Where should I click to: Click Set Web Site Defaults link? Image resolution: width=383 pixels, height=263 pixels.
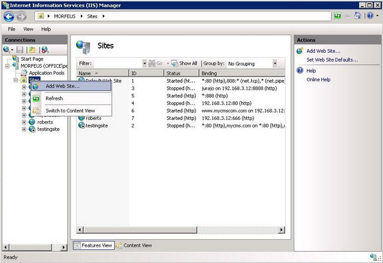[332, 60]
